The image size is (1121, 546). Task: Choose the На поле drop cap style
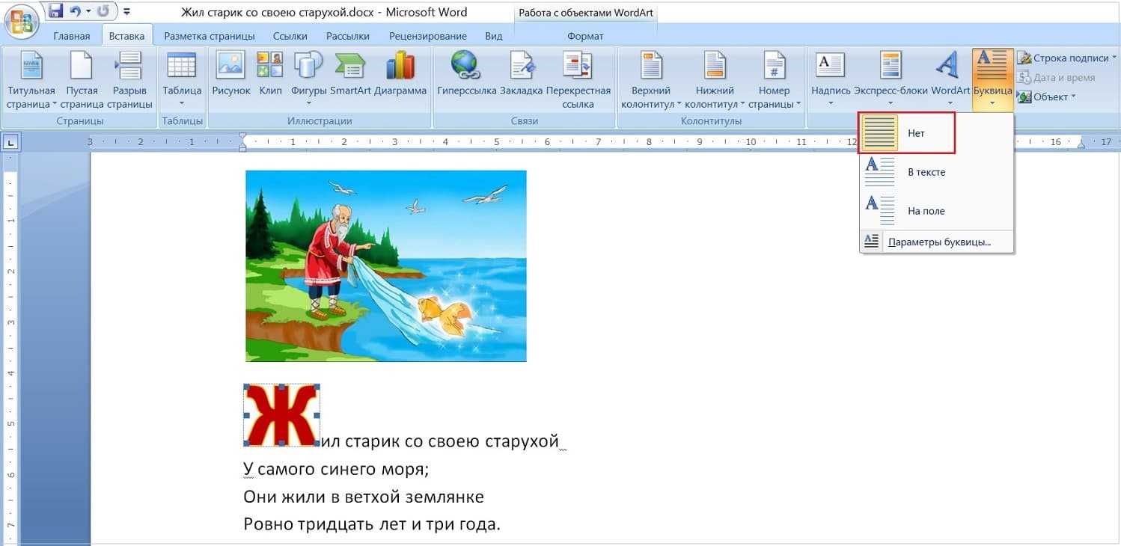point(926,211)
